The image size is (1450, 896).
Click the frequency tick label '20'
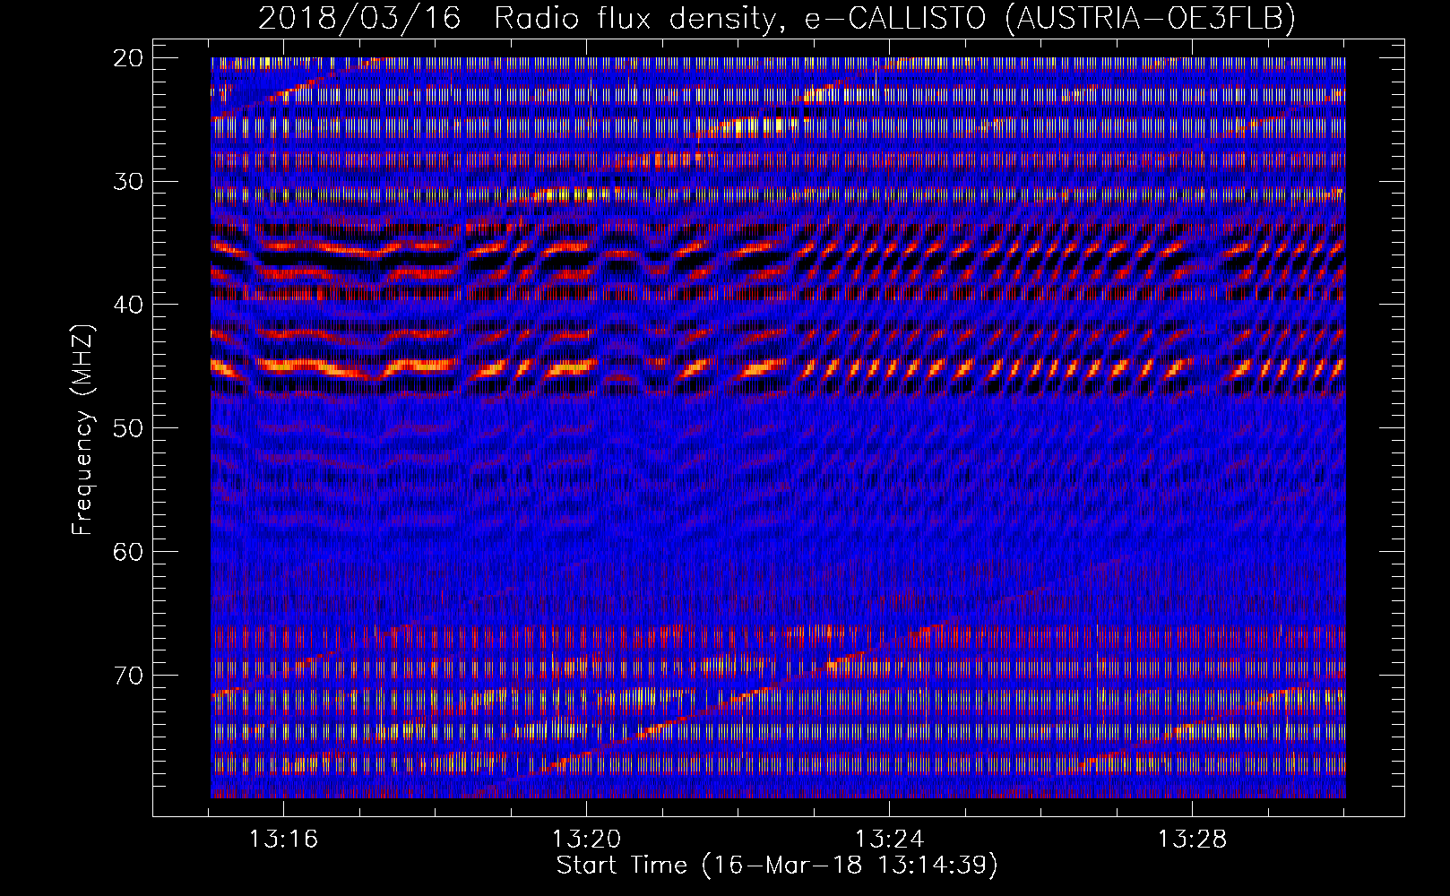click(129, 58)
